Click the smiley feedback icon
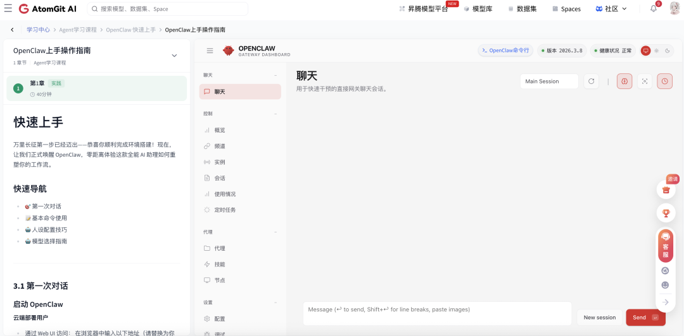Viewport: 684px width, 336px height. point(665,285)
